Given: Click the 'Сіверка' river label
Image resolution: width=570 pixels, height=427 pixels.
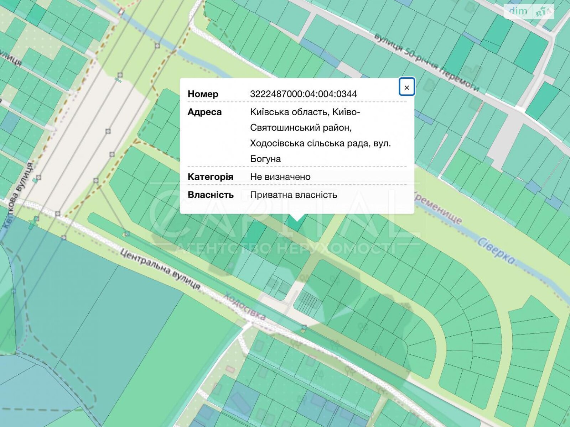Looking at the screenshot, I should point(496,251).
